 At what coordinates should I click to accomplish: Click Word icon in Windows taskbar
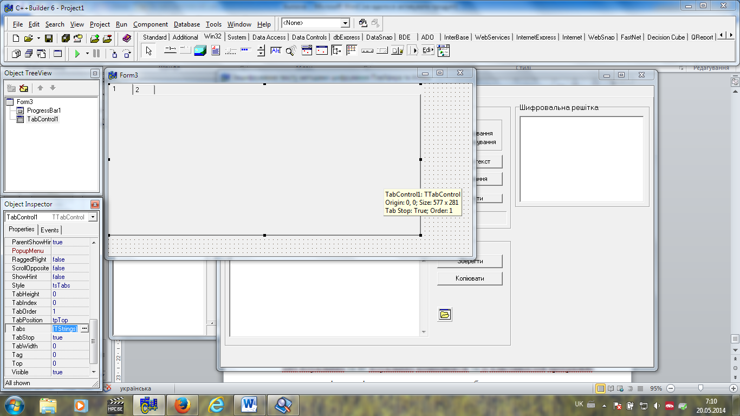(249, 405)
